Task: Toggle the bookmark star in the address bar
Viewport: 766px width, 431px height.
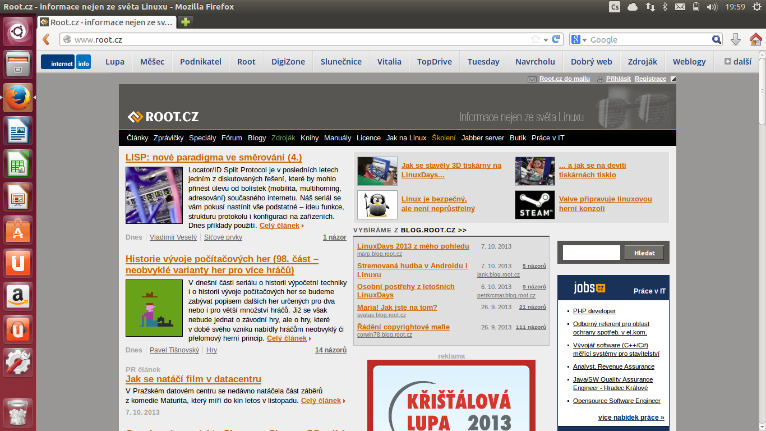Action: (x=536, y=40)
